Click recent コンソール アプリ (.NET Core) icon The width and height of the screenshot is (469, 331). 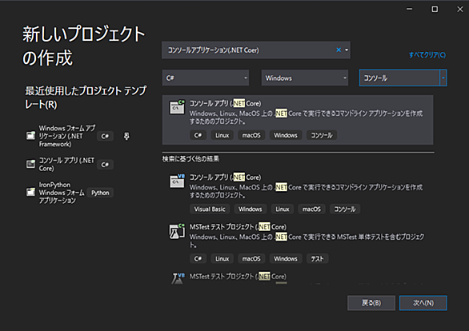(30, 164)
